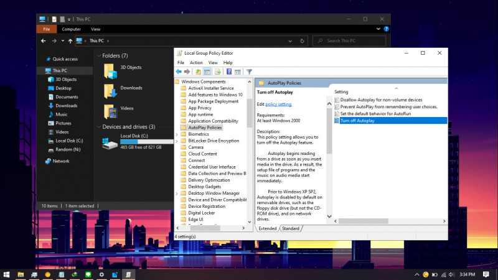Image resolution: width=498 pixels, height=280 pixels.
Task: Open Downloads folder icon in Folders section
Action: (x=110, y=91)
